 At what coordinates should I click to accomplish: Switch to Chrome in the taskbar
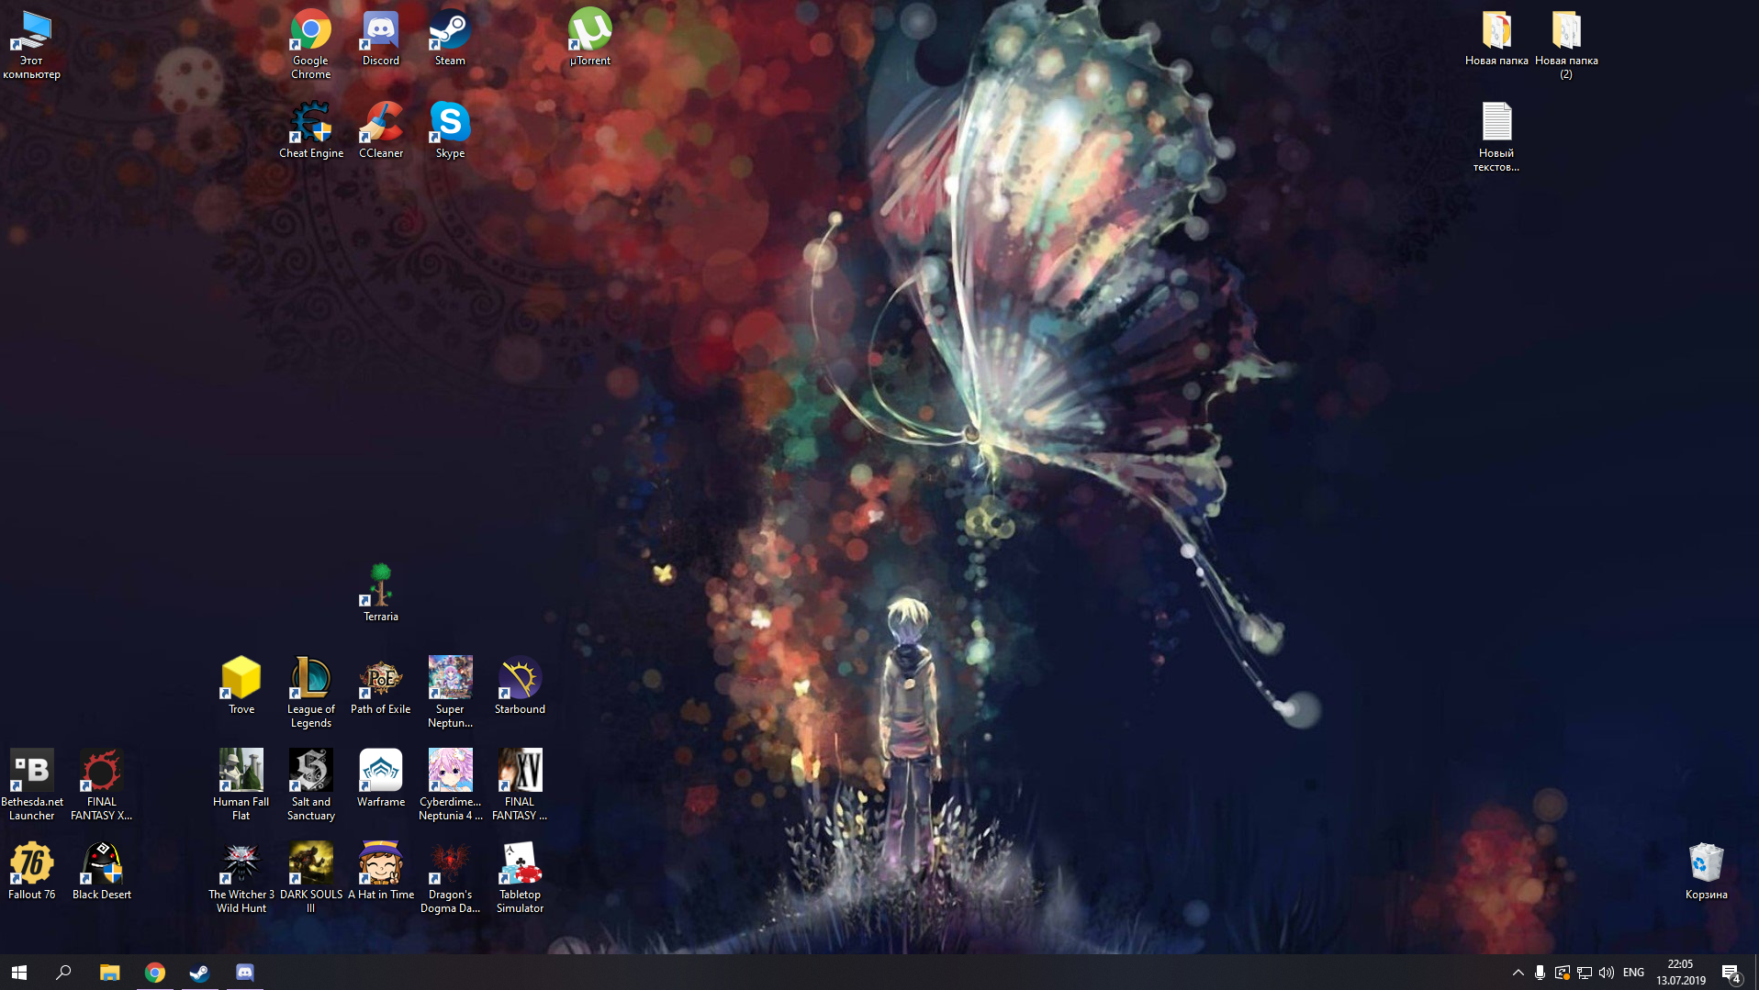[155, 972]
